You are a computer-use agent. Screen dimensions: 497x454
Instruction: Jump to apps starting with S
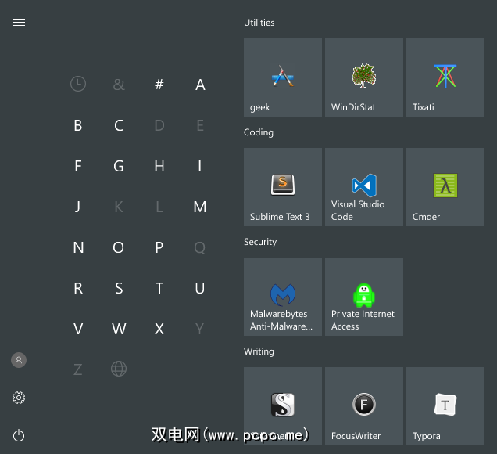tap(119, 288)
